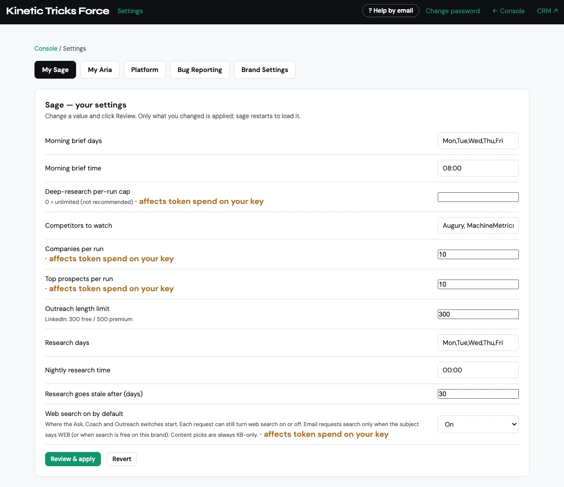Viewport: 564px width, 487px height.
Task: Open the Platform tab
Action: click(x=145, y=70)
